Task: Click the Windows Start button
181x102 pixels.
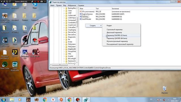Action: coord(3,99)
